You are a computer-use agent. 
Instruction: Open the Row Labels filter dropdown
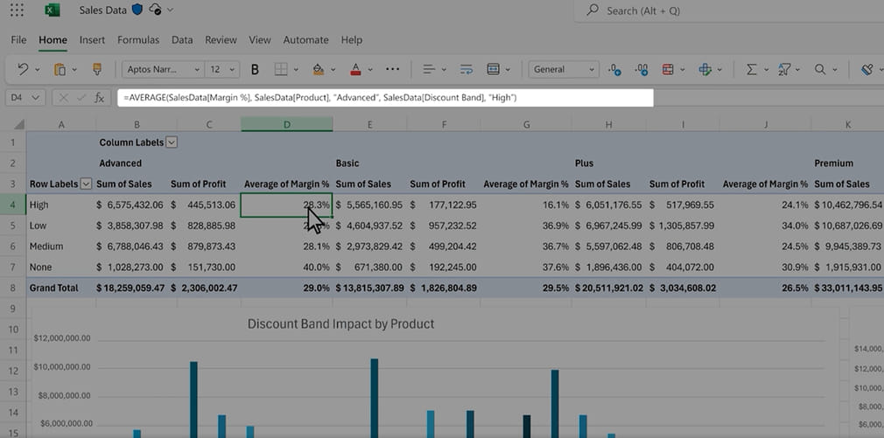pyautogui.click(x=86, y=184)
